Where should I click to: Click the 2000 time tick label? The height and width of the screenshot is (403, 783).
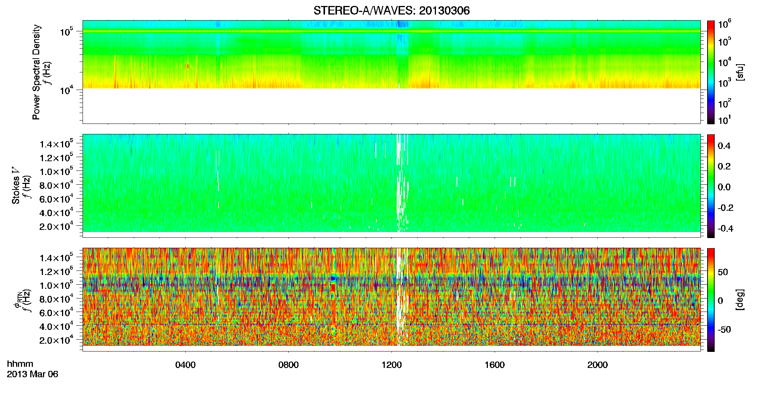(597, 365)
